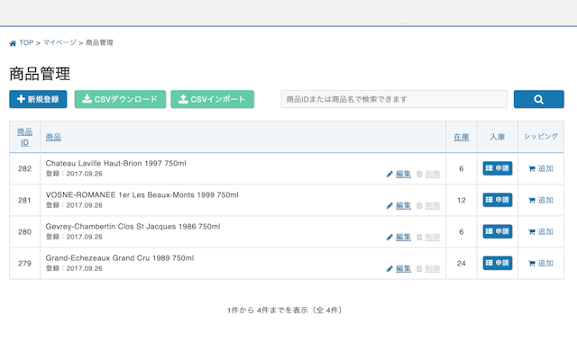Edit Chateau Laville Haut-Brion 1997 product
This screenshot has height=360, width=577.
[398, 174]
